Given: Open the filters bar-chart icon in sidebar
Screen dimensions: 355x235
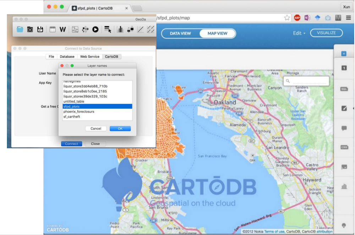Looking at the screenshot, I should [344, 187].
